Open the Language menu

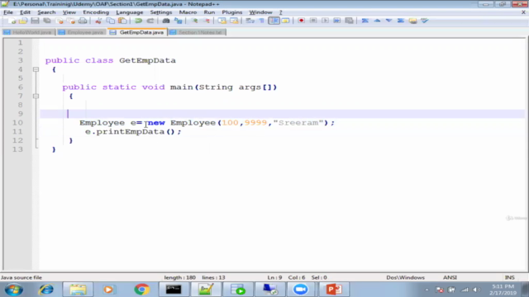coord(130,12)
